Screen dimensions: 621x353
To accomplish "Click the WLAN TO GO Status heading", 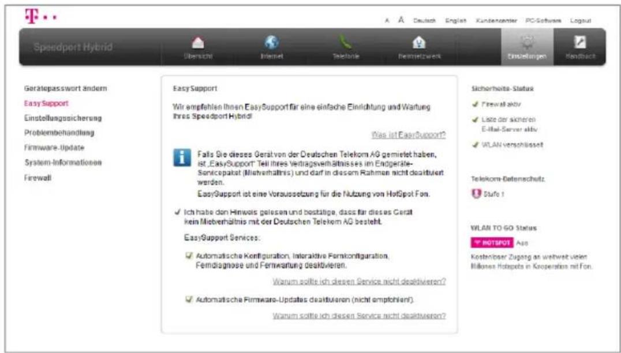I will coord(503,228).
